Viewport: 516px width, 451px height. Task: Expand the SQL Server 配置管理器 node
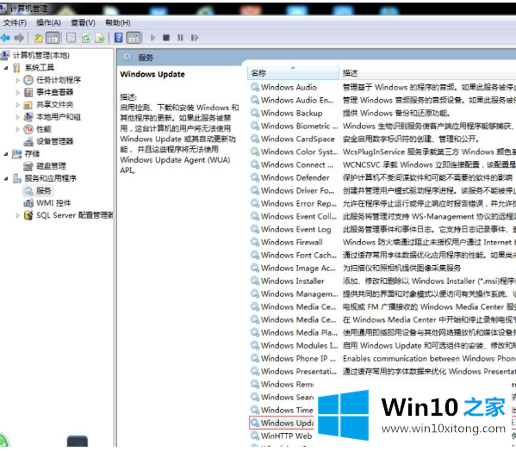tap(18, 216)
